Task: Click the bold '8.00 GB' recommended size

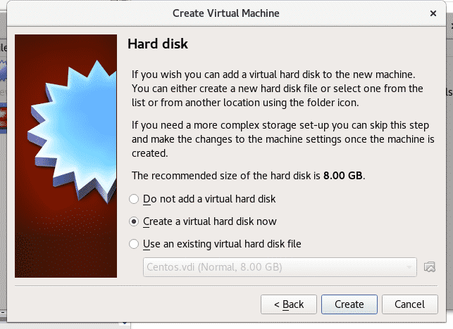Action: (x=342, y=176)
